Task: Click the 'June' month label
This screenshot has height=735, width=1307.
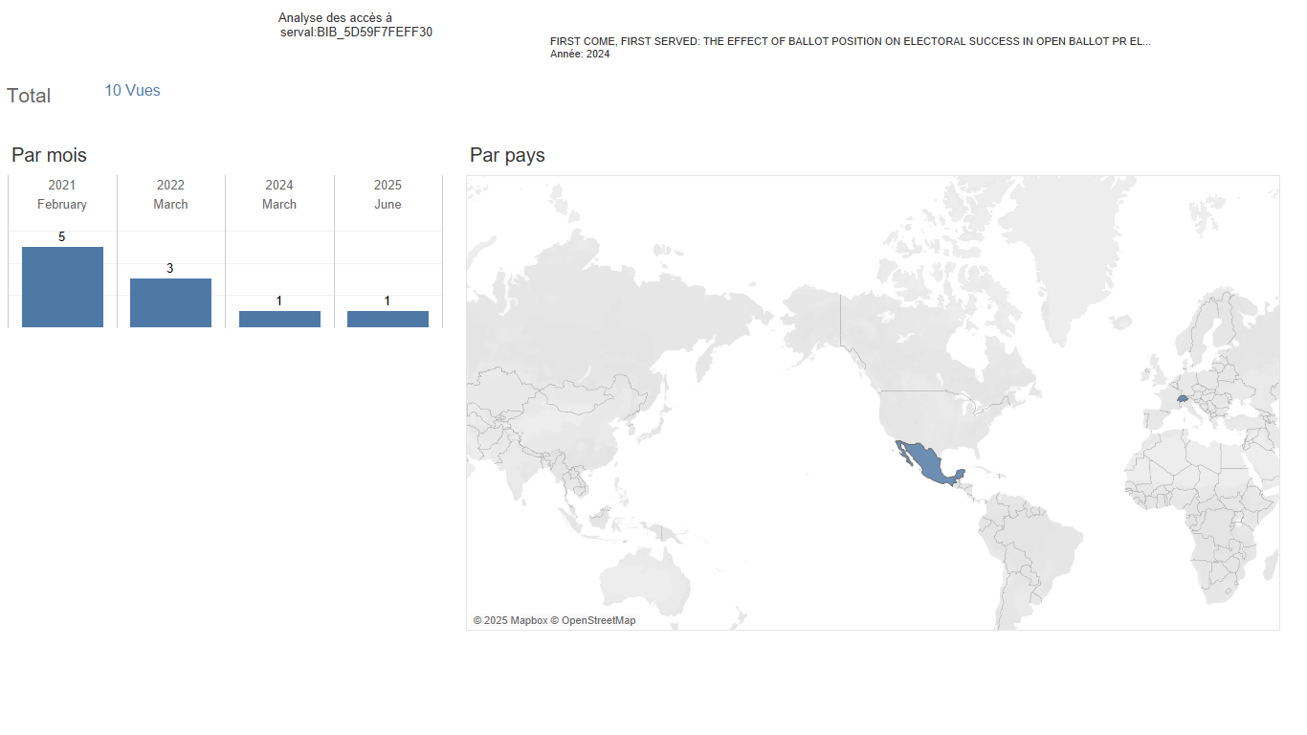Action: pyautogui.click(x=388, y=205)
